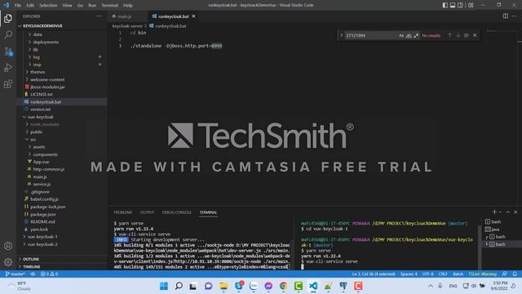Viewport: 522px width, 294px height.
Task: Toggle Match Case in find widget
Action: point(401,35)
